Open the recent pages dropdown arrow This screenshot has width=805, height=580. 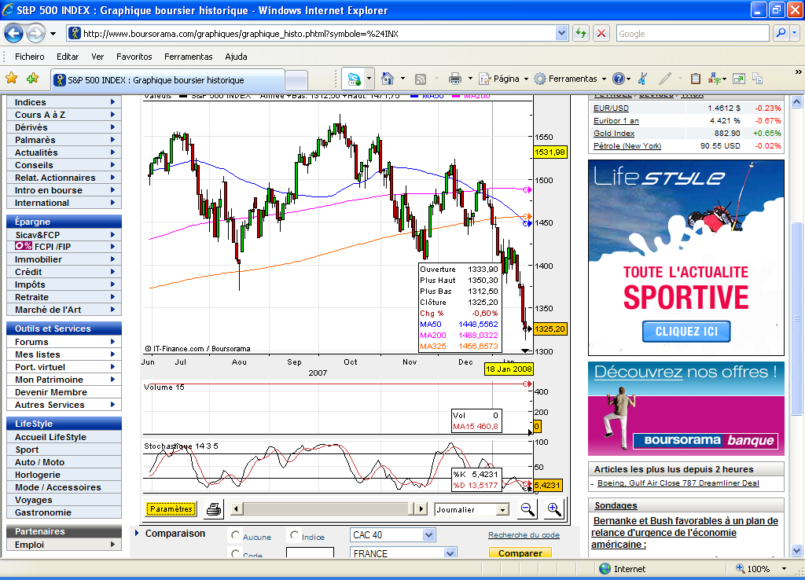click(53, 34)
